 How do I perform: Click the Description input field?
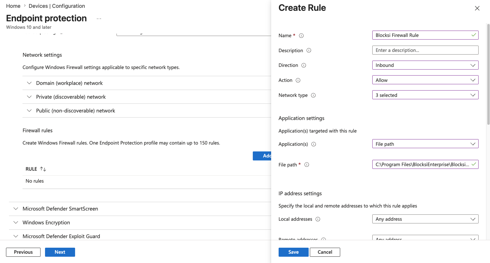pos(425,50)
